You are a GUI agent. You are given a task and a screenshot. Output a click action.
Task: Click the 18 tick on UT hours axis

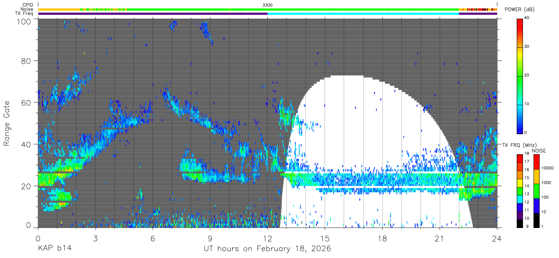[x=382, y=238]
